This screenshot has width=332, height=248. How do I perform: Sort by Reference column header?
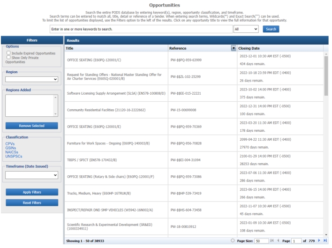[178, 48]
